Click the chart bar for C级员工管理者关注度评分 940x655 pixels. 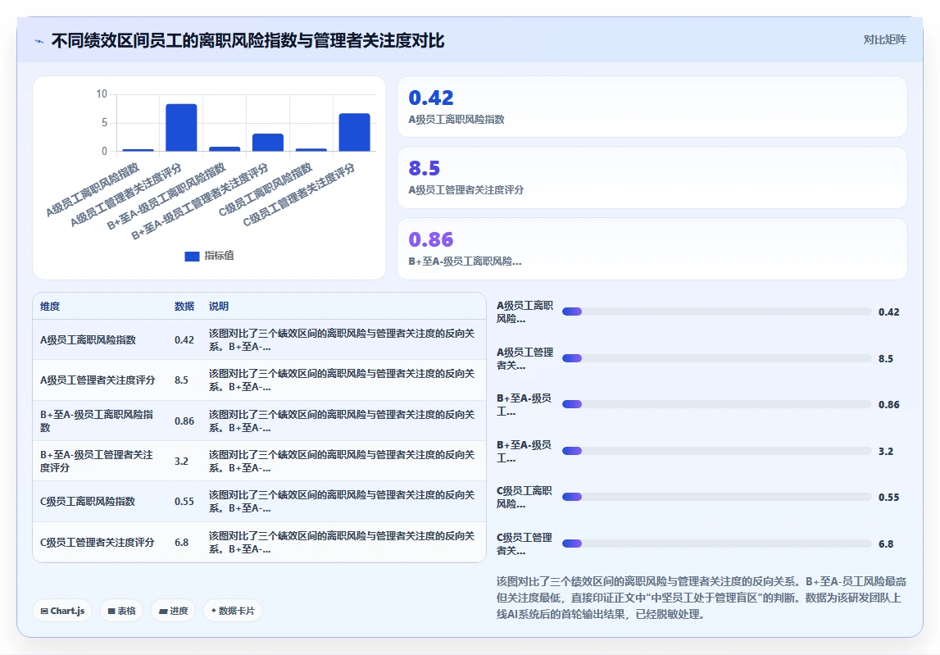point(354,132)
